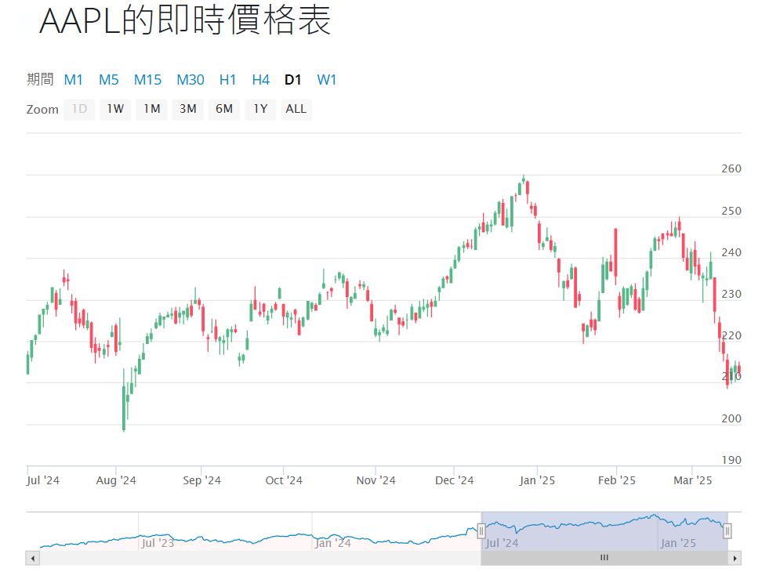Viewport: 780px width, 572px height.
Task: Click the 期間 label
Action: (x=40, y=79)
